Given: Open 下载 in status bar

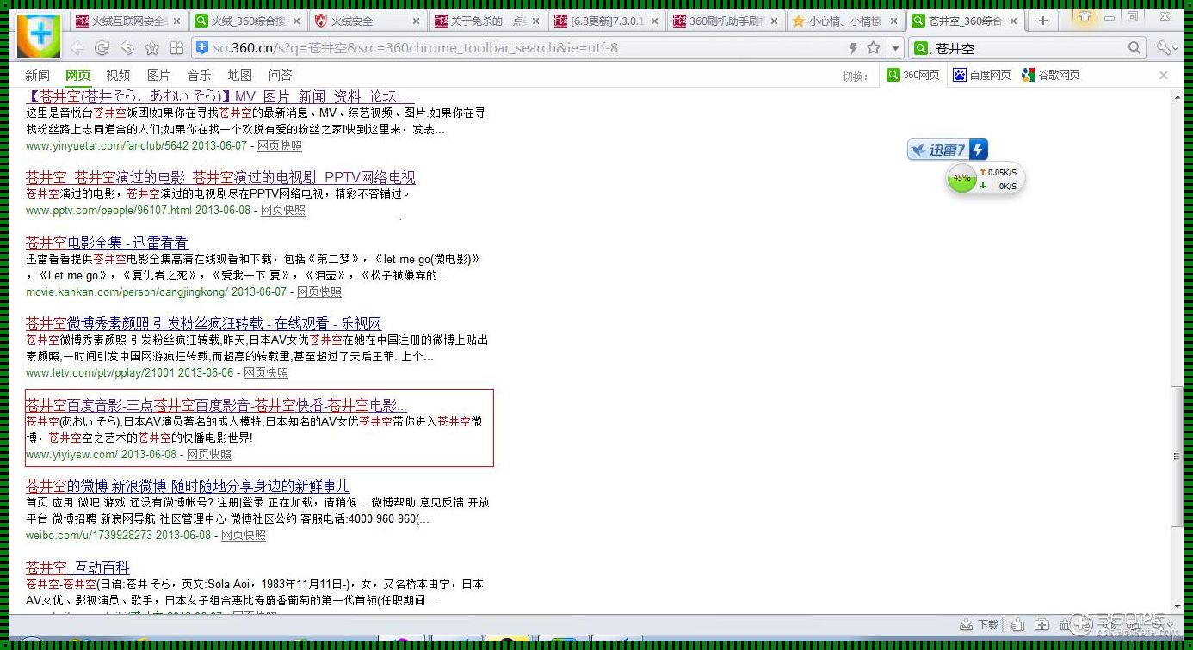Looking at the screenshot, I should 980,624.
